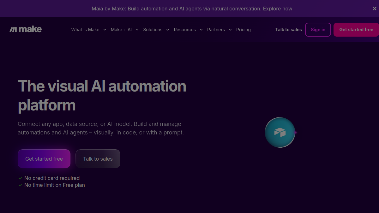Dismiss the Maia announcement banner
The image size is (379, 213).
coord(374,9)
